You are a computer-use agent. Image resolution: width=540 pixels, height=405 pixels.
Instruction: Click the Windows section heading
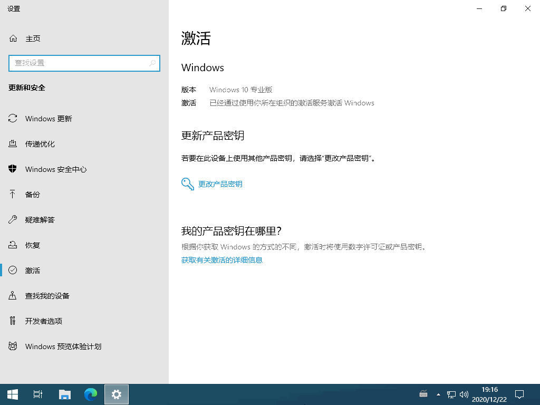click(x=202, y=67)
